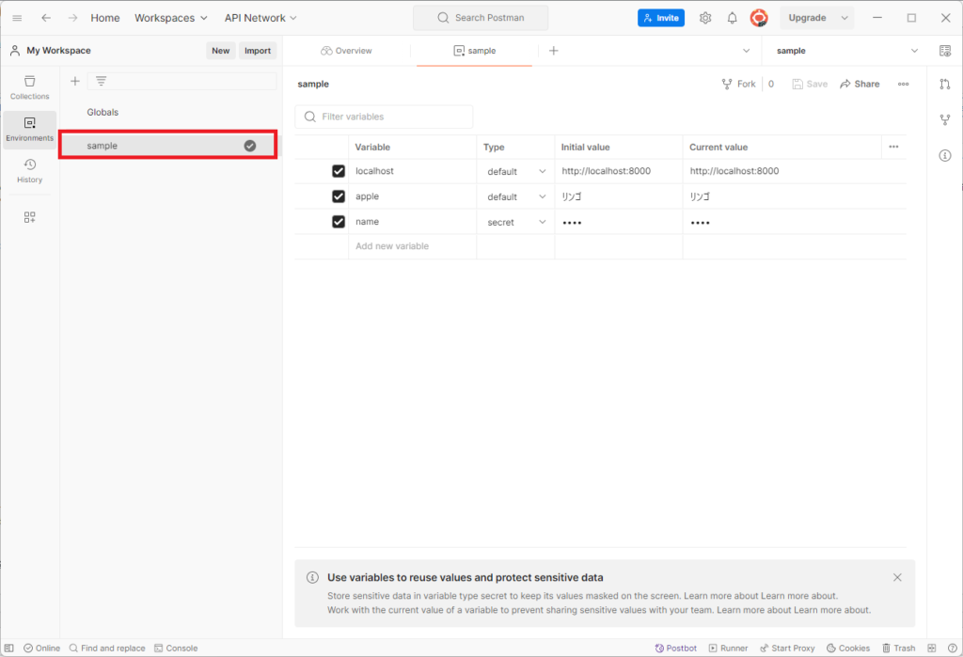Click the Save button
Image resolution: width=963 pixels, height=657 pixels.
click(x=810, y=84)
